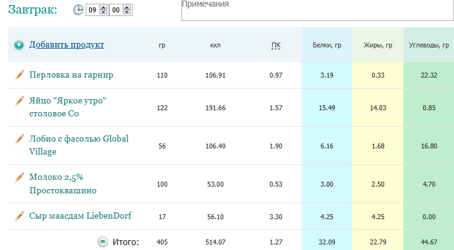Select calories value 53.00 for Молоко
Viewport: 454px width, 250px height.
(x=215, y=184)
